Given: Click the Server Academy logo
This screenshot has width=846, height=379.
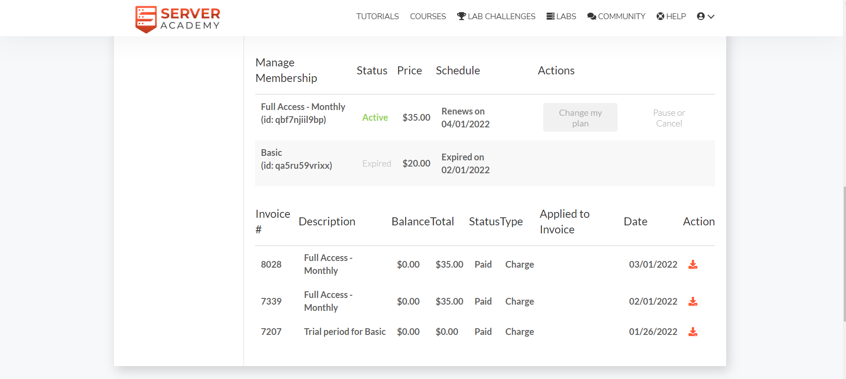Looking at the screenshot, I should [x=178, y=19].
